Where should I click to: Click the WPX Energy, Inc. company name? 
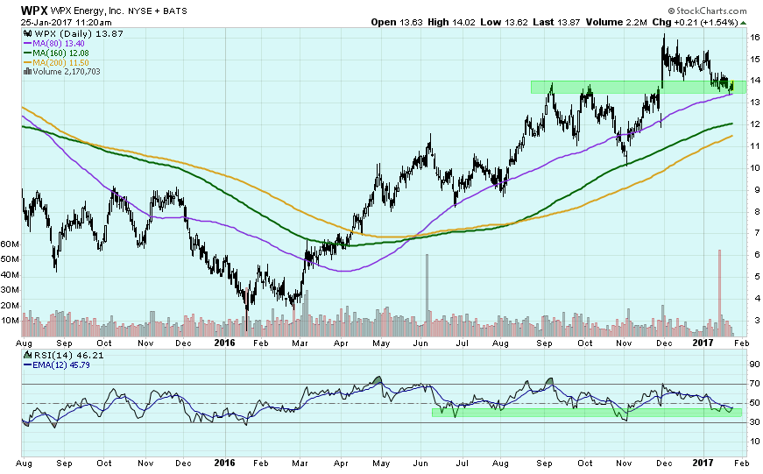click(x=88, y=11)
